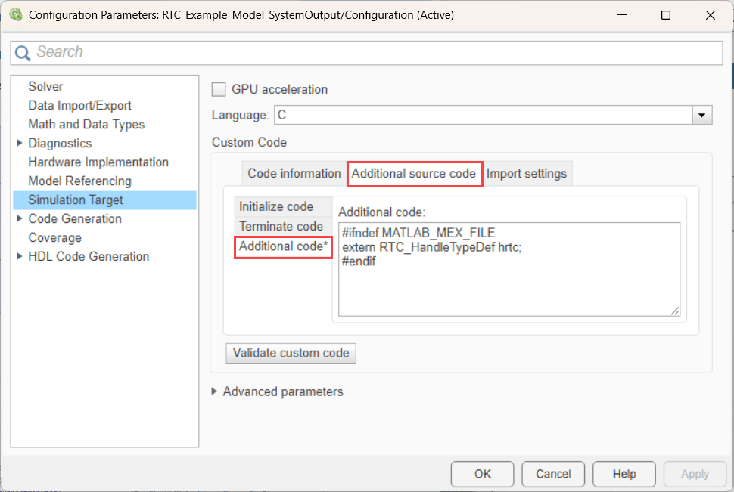The width and height of the screenshot is (734, 492).
Task: Click the Cancel button
Action: tap(553, 474)
